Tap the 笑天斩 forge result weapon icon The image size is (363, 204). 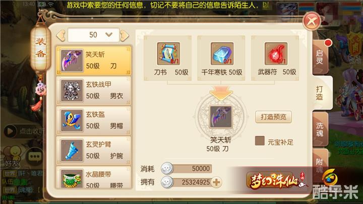[220, 117]
